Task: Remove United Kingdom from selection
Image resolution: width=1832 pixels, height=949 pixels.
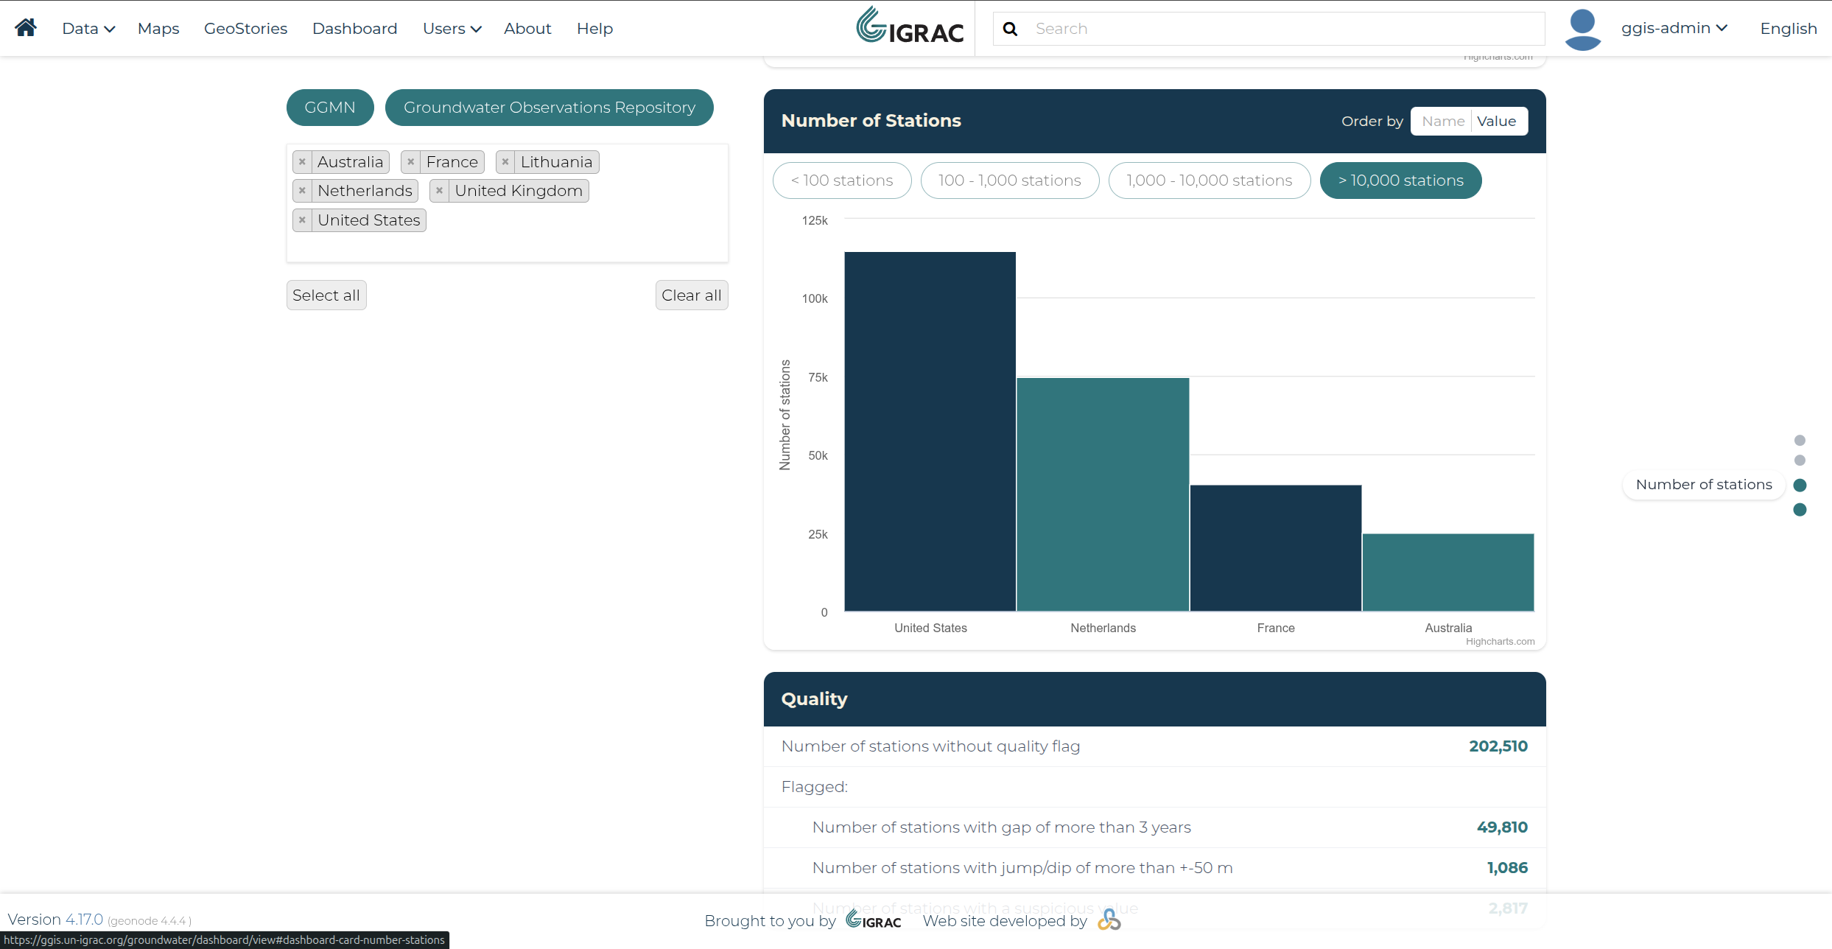Action: (439, 191)
